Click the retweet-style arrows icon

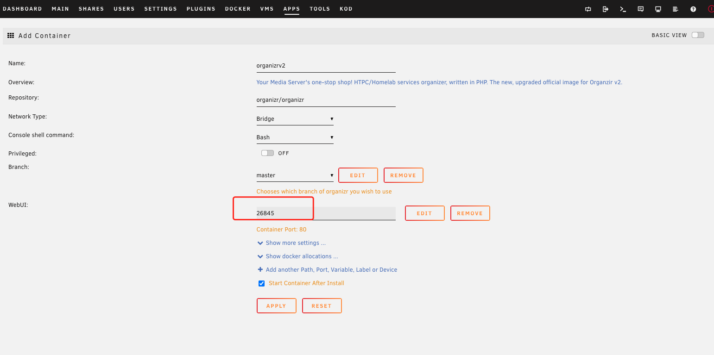tap(588, 9)
